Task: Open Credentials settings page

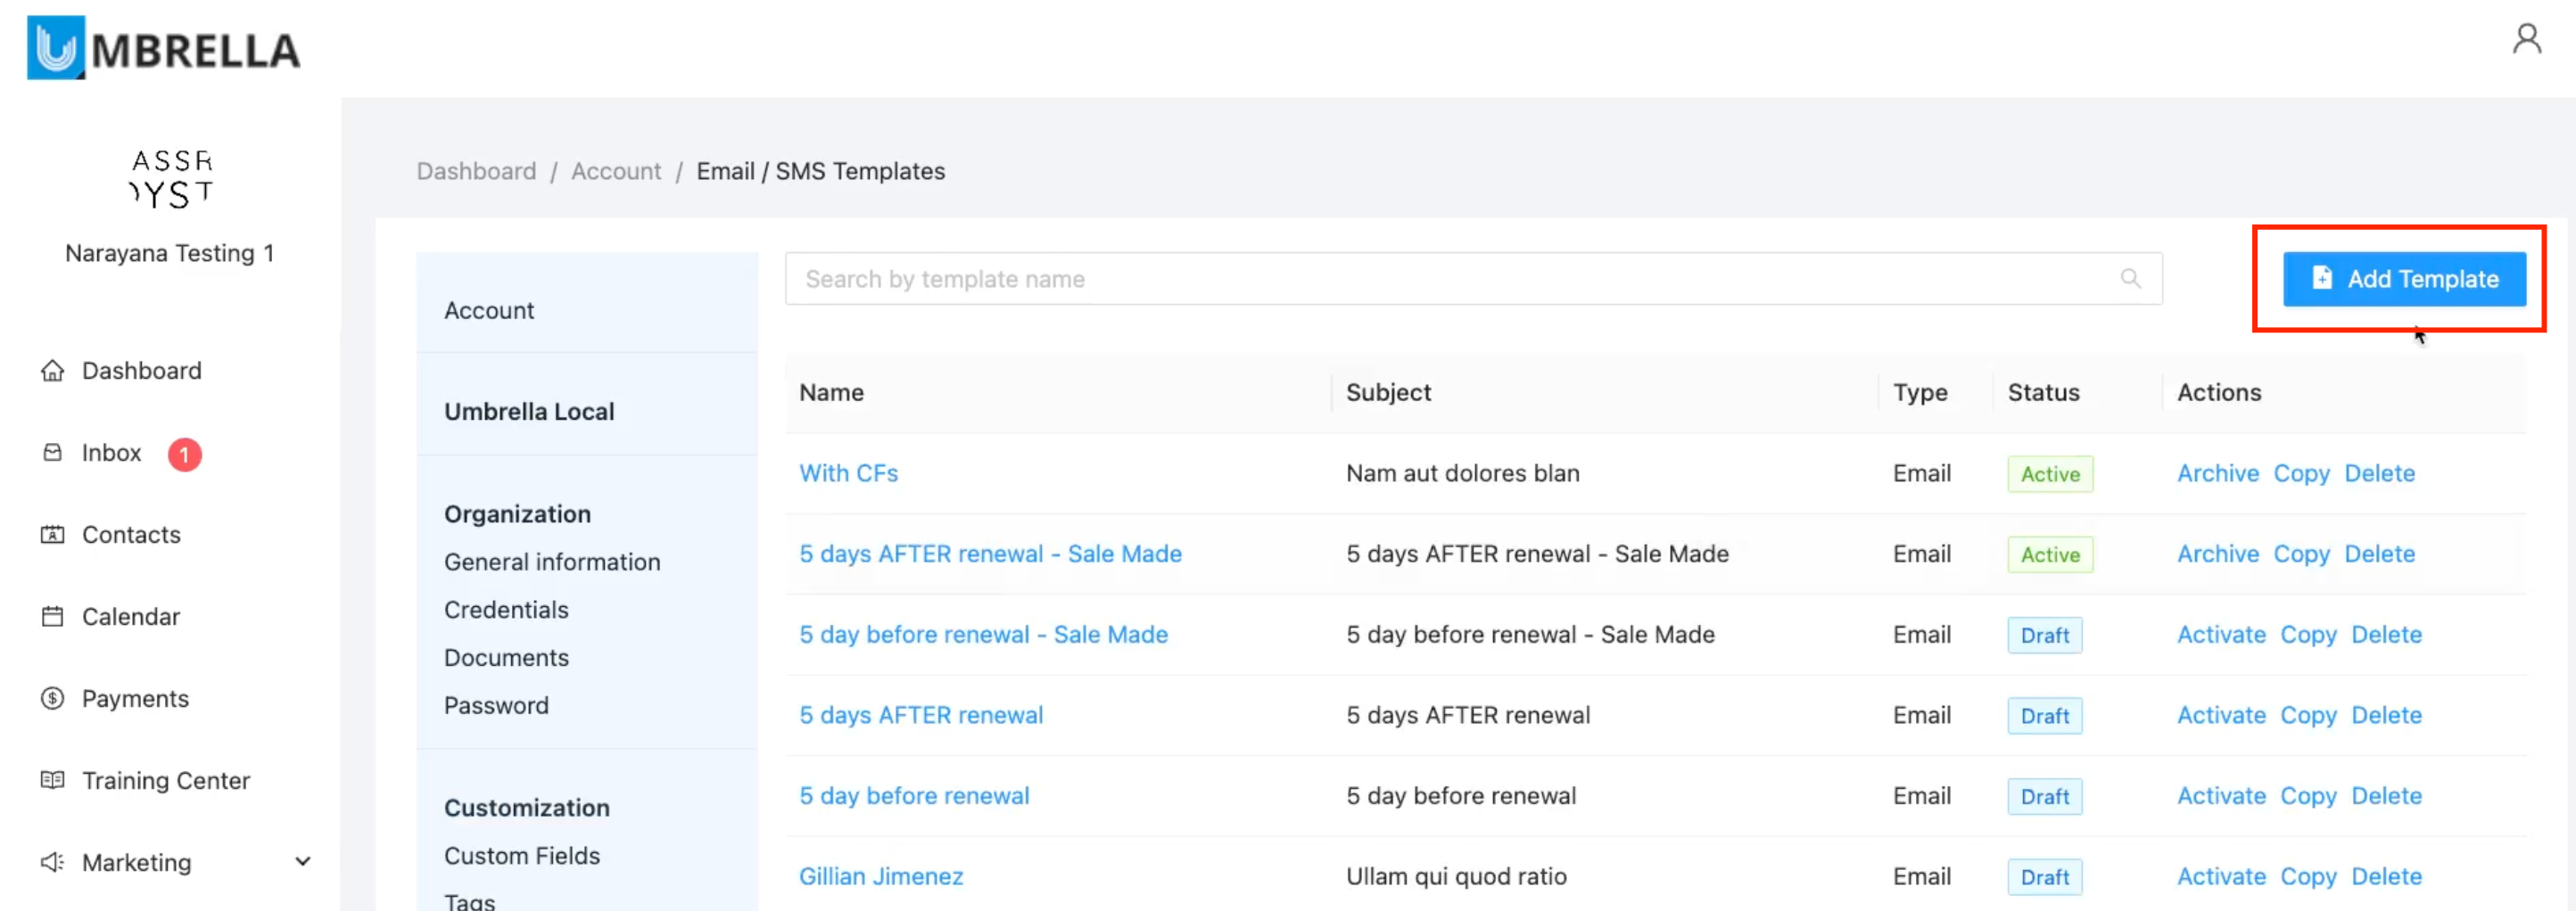Action: (x=506, y=611)
